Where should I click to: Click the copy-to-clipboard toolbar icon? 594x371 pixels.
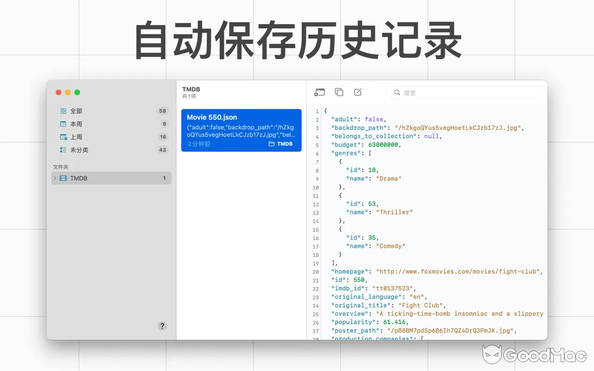(x=339, y=92)
